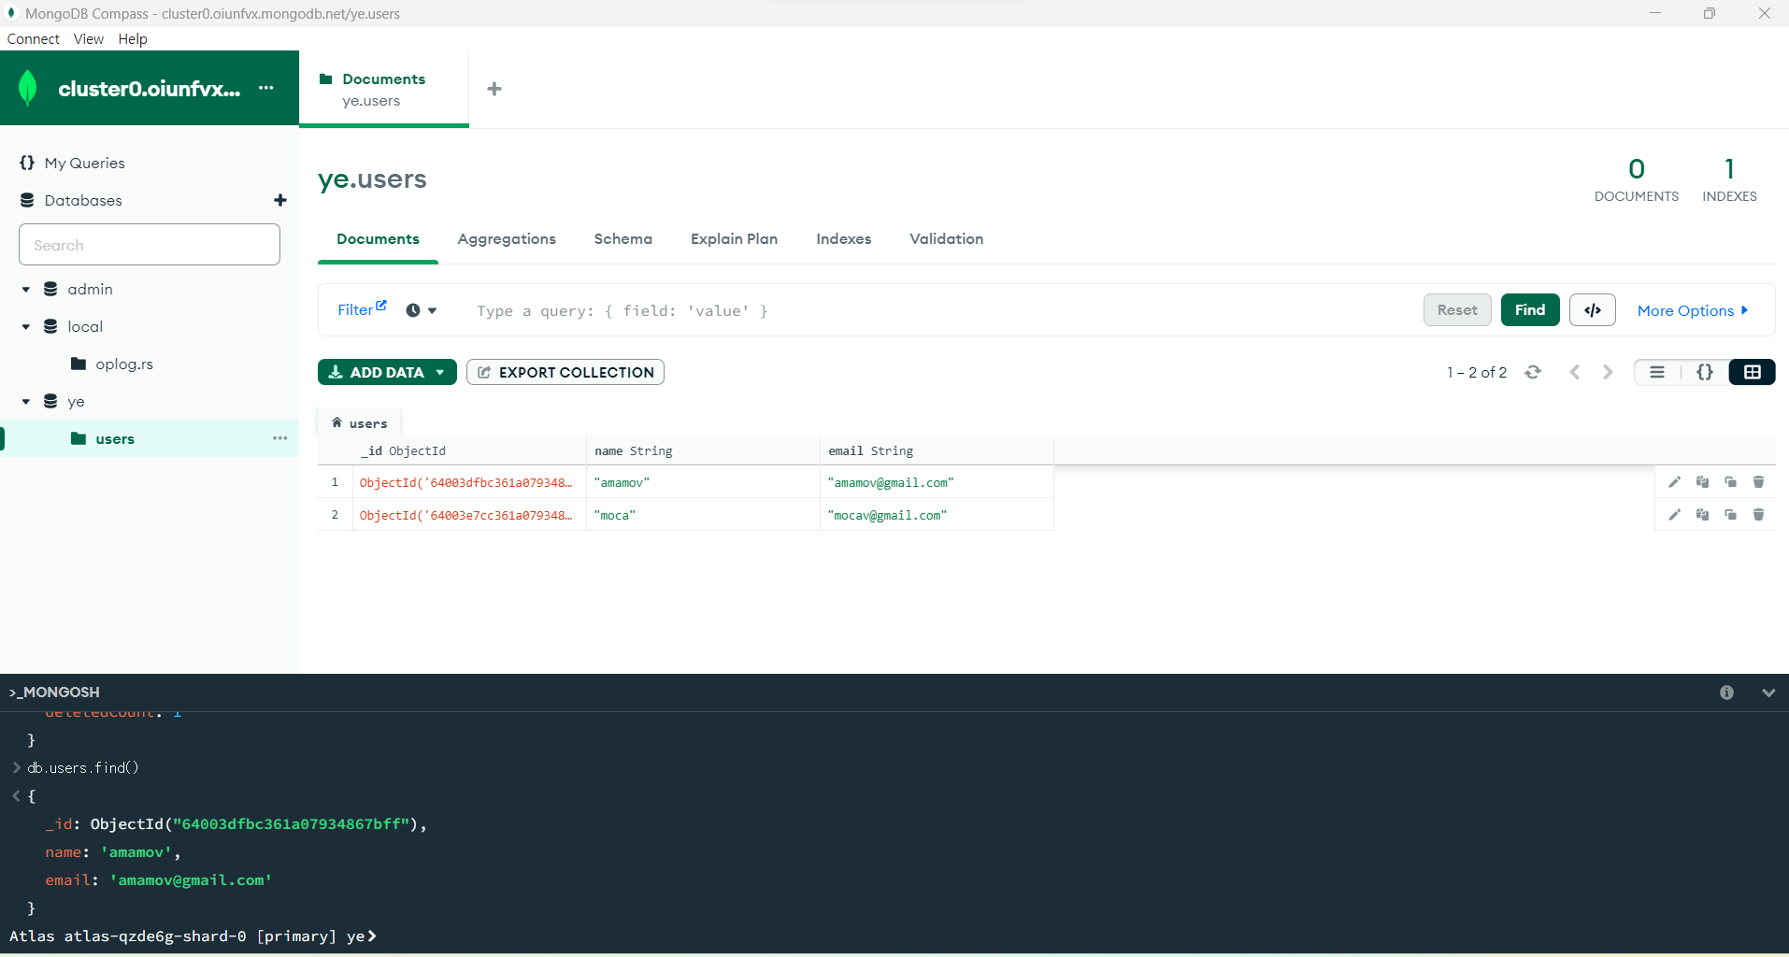
Task: Open the Connect menu
Action: pyautogui.click(x=33, y=38)
